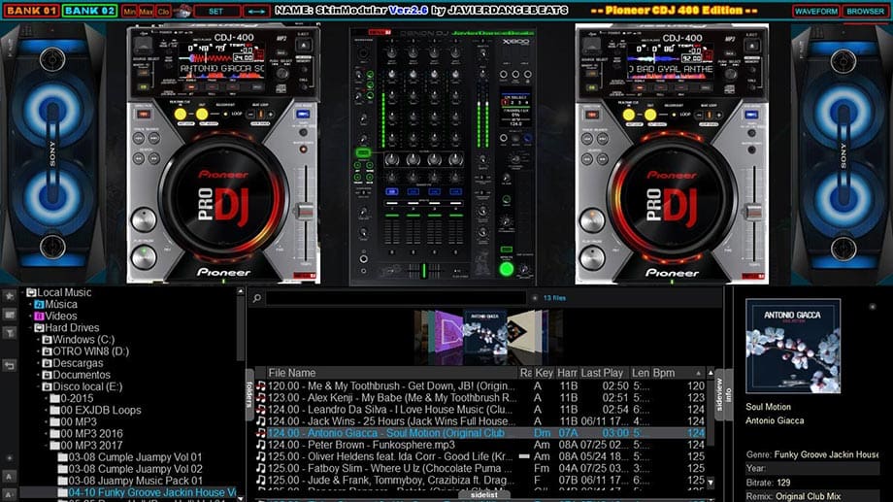Click the right deck round Cue button
The width and height of the screenshot is (893, 502).
(592, 220)
